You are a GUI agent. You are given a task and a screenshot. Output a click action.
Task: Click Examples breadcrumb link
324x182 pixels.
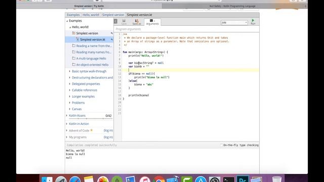pyautogui.click(x=73, y=15)
